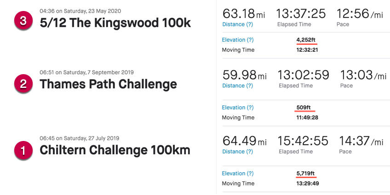390x195 pixels.
Task: Select the 5,719ft elevation value
Action: (306, 173)
